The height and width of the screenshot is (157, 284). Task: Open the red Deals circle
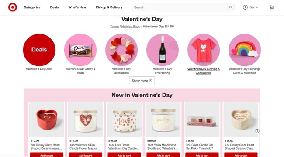click(39, 50)
